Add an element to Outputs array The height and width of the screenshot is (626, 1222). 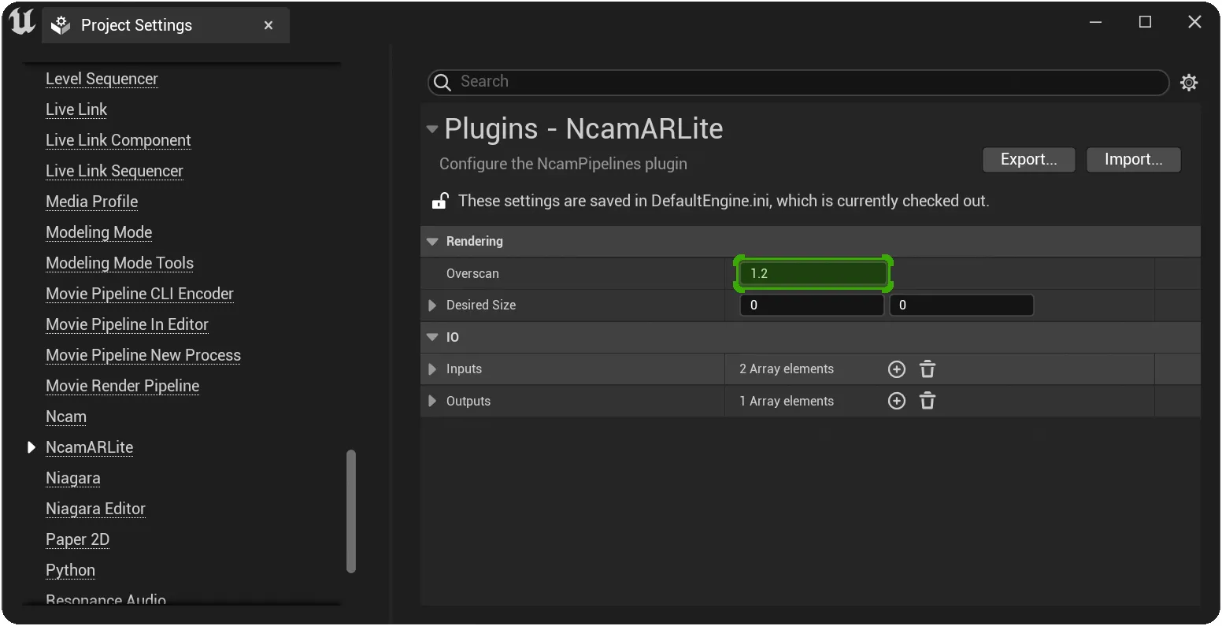point(897,402)
